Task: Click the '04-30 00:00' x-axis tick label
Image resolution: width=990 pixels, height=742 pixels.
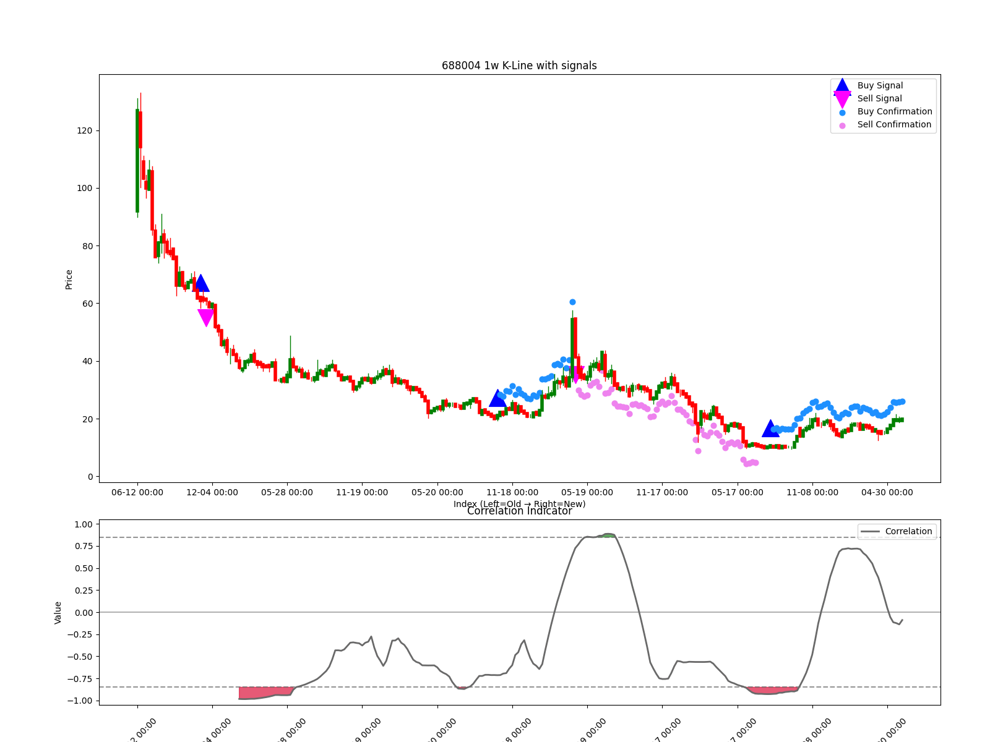Action: [887, 492]
